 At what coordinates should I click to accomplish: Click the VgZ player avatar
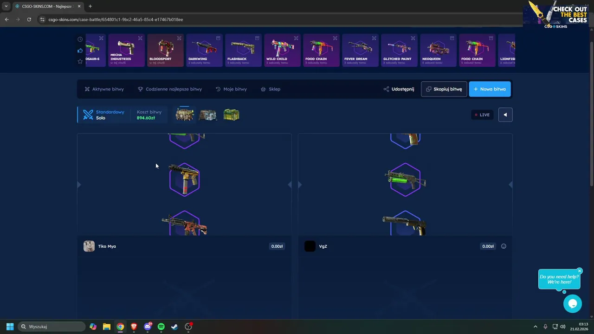pos(310,246)
